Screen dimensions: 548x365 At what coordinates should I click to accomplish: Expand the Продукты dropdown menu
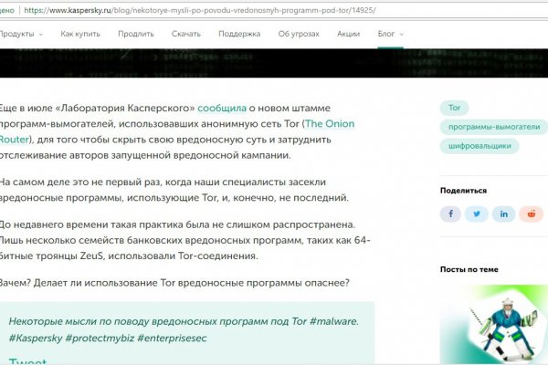[20, 34]
